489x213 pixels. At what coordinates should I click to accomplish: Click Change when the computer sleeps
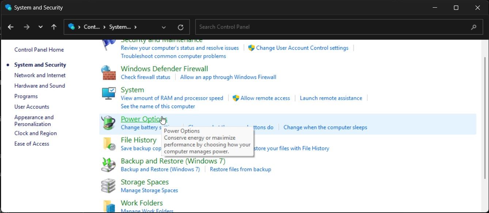pyautogui.click(x=325, y=127)
